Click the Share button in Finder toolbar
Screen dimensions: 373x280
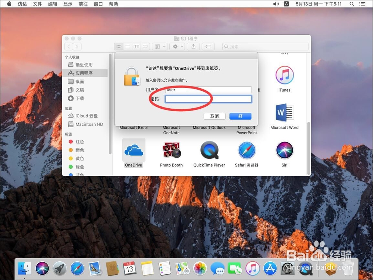pyautogui.click(x=193, y=47)
